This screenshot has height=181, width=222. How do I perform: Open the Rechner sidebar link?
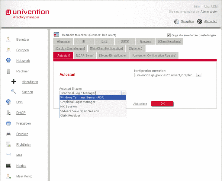point(23,71)
